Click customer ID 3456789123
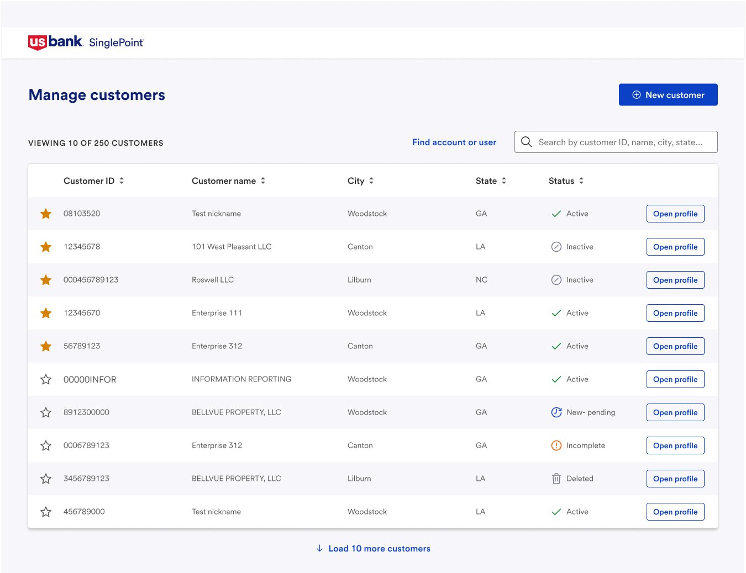746x573 pixels. 86,479
